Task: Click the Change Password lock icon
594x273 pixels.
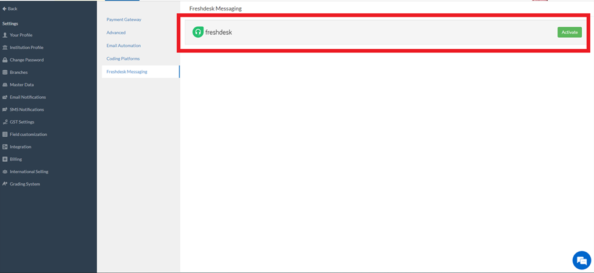Action: click(5, 60)
